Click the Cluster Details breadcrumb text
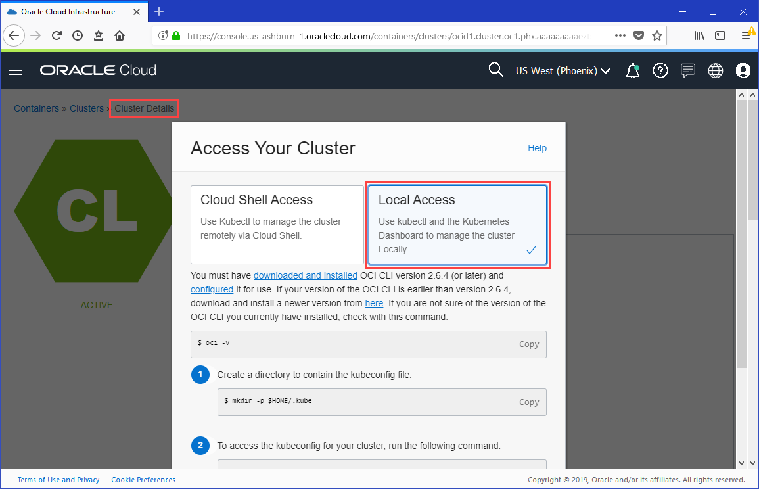 point(145,108)
